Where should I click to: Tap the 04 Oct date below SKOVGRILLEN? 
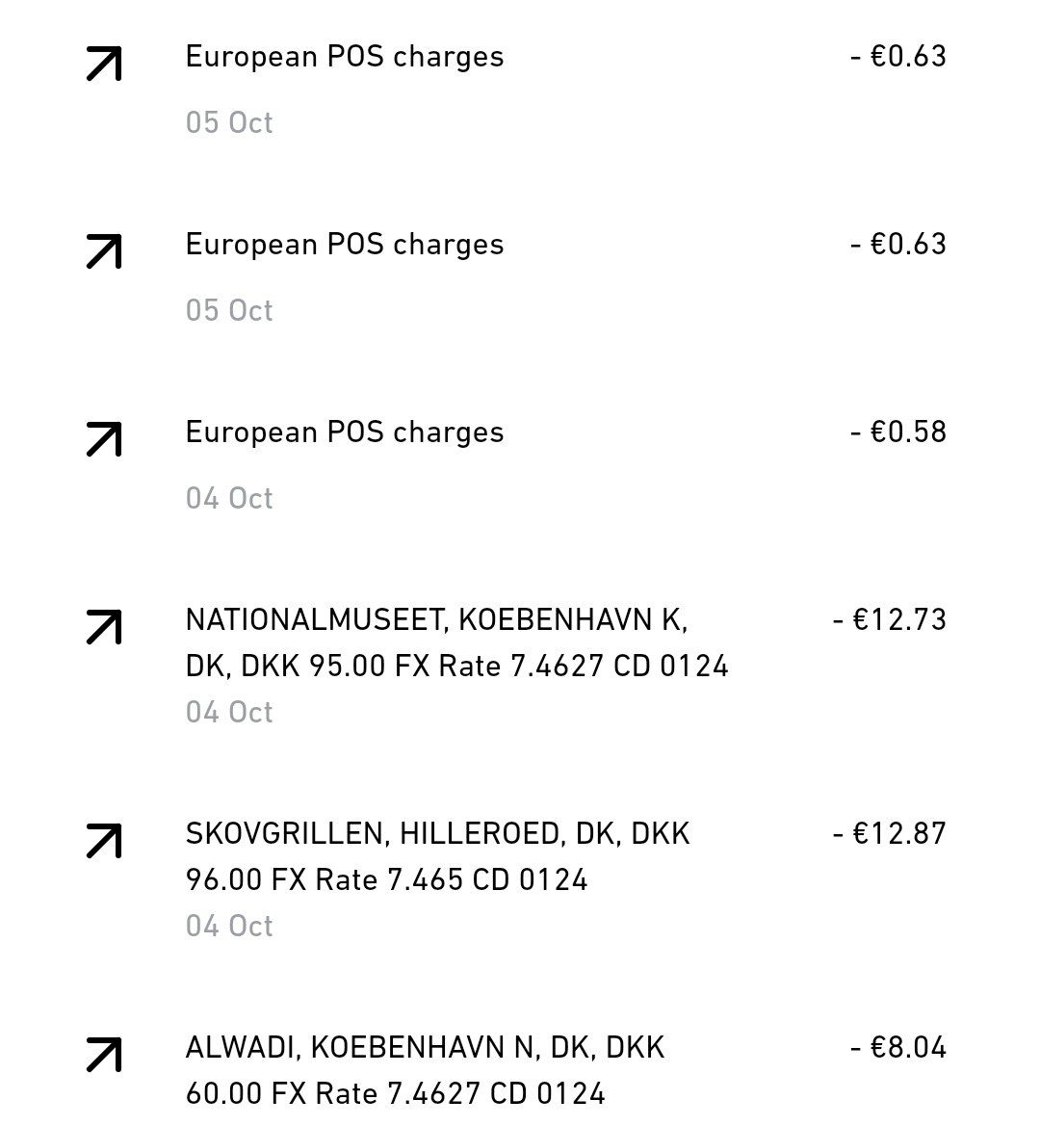tap(229, 927)
